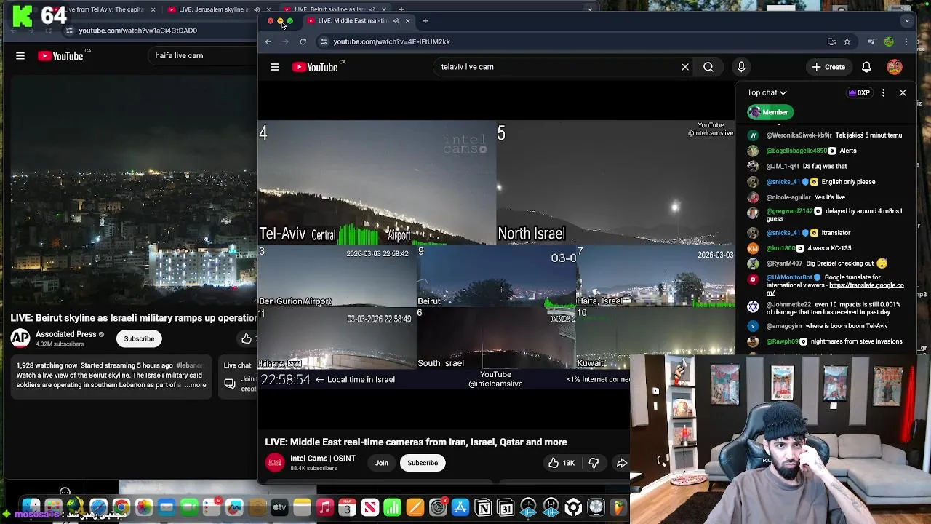Subscribe to Associated Press in back window
Screen dimensions: 931x524
[139, 338]
